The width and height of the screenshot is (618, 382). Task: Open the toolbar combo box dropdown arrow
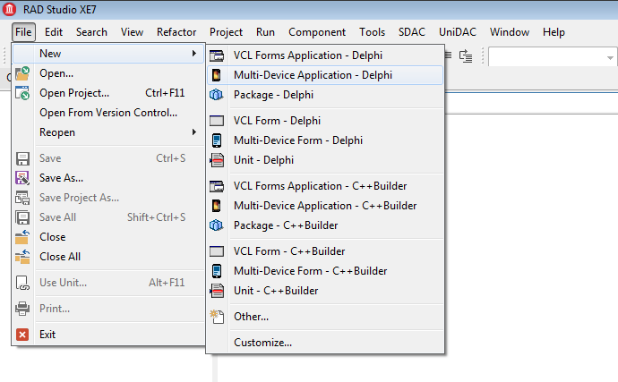(610, 57)
